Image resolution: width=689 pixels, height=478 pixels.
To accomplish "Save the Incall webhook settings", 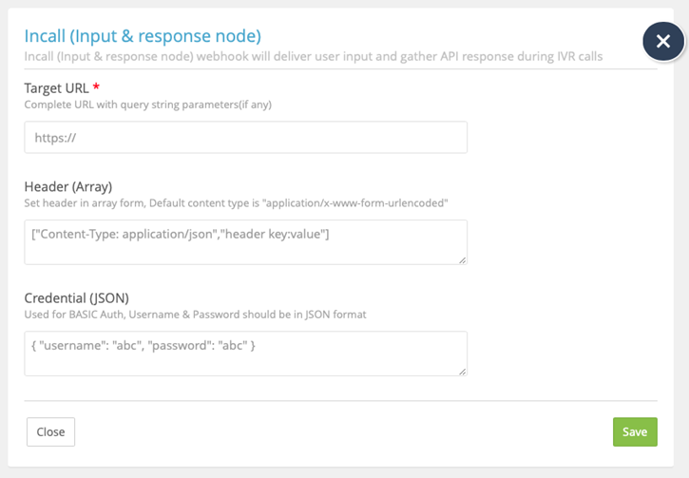I will [634, 431].
